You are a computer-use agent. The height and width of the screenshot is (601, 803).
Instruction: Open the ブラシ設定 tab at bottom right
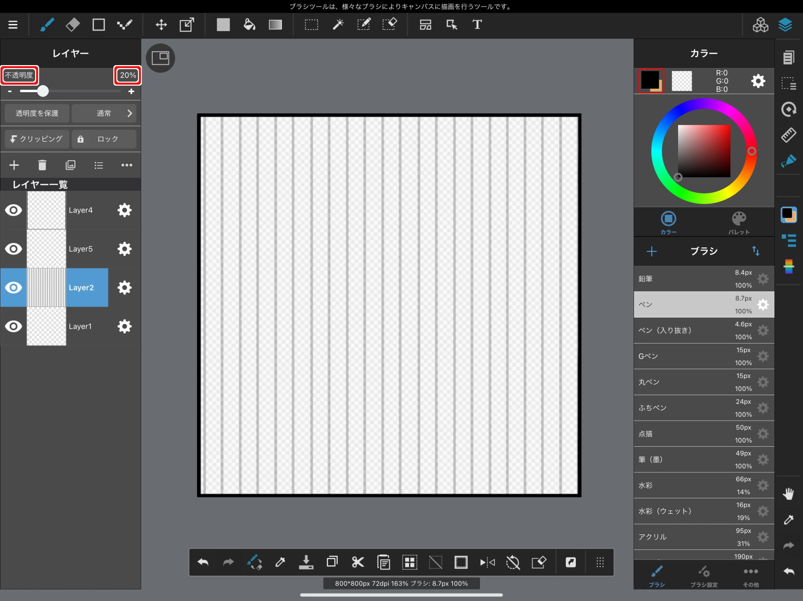[704, 575]
